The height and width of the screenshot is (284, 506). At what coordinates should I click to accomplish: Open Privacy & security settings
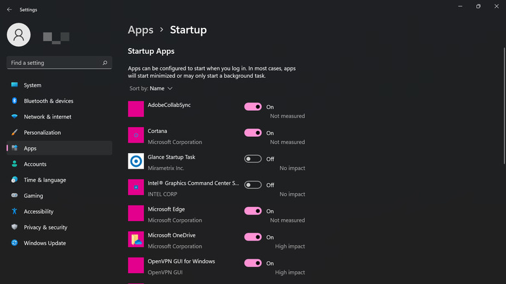(45, 228)
